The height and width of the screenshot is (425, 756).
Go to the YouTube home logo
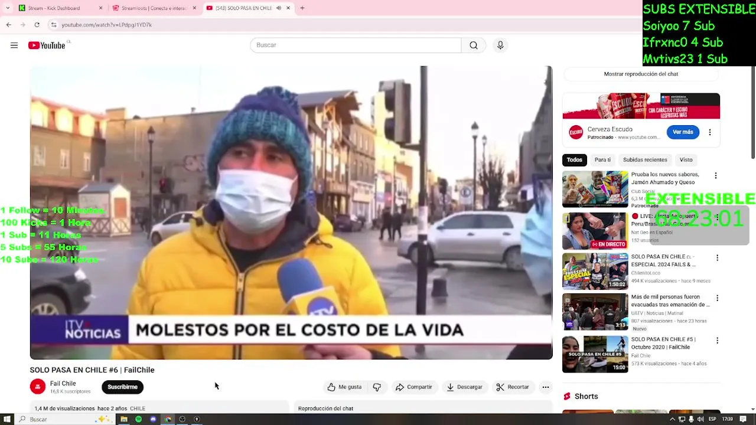click(47, 45)
